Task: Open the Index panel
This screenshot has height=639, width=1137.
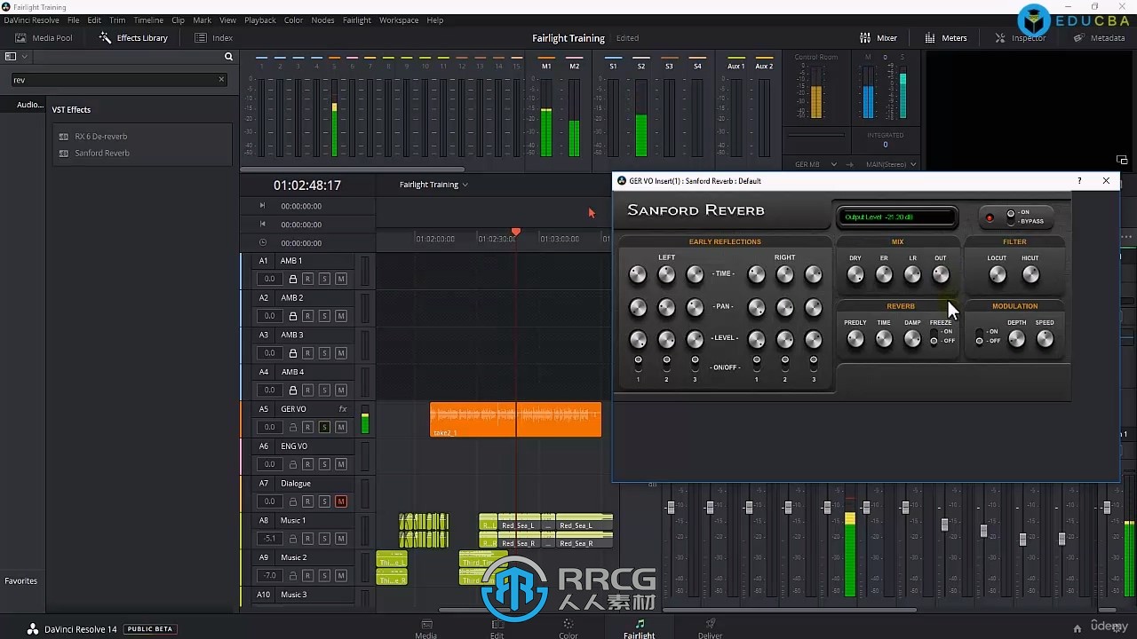Action: [x=213, y=38]
